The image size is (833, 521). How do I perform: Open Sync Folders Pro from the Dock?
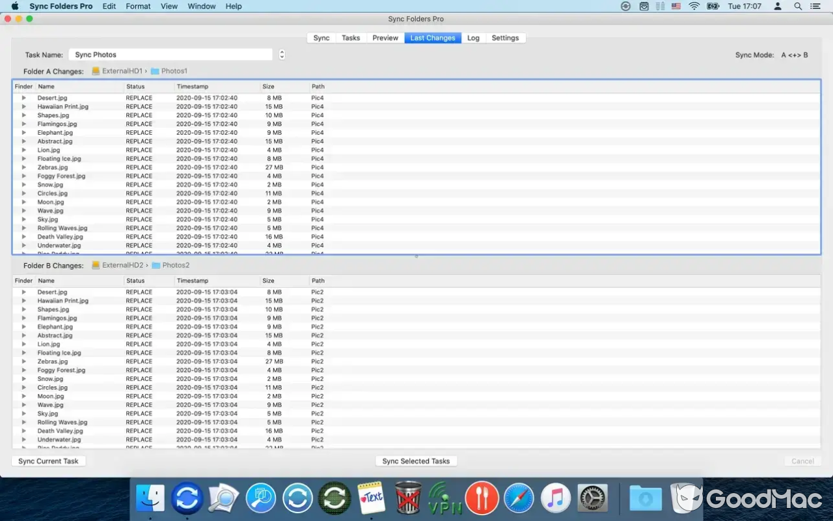[x=187, y=498]
